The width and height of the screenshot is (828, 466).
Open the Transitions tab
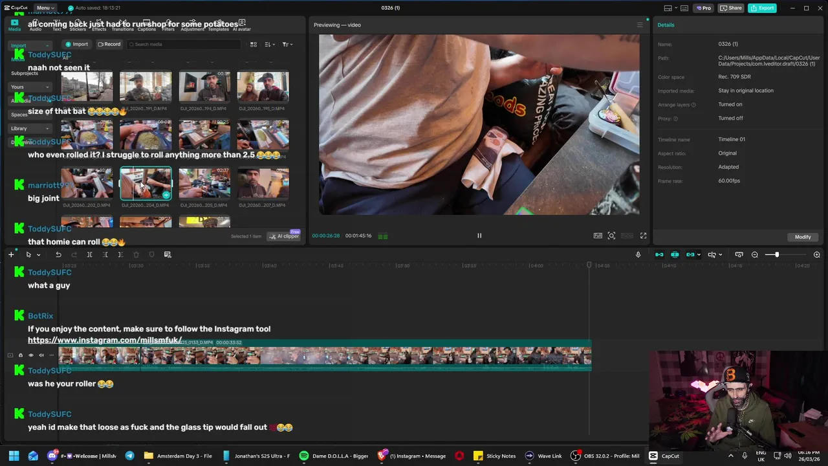(122, 26)
